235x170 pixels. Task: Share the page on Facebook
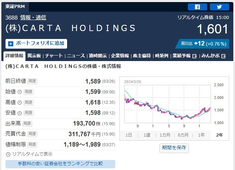[197, 7]
